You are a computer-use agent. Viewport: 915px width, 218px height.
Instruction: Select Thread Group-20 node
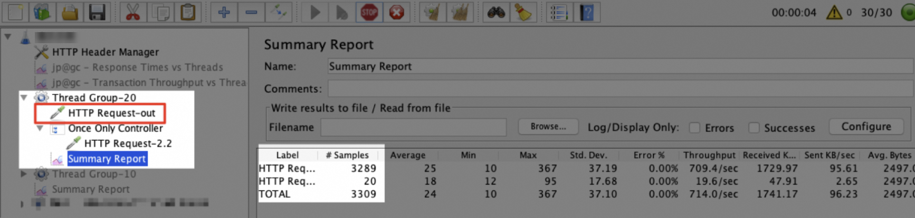click(94, 97)
